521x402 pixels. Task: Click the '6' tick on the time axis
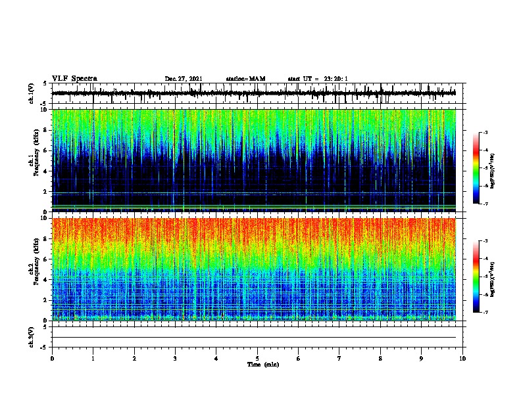tap(299, 358)
